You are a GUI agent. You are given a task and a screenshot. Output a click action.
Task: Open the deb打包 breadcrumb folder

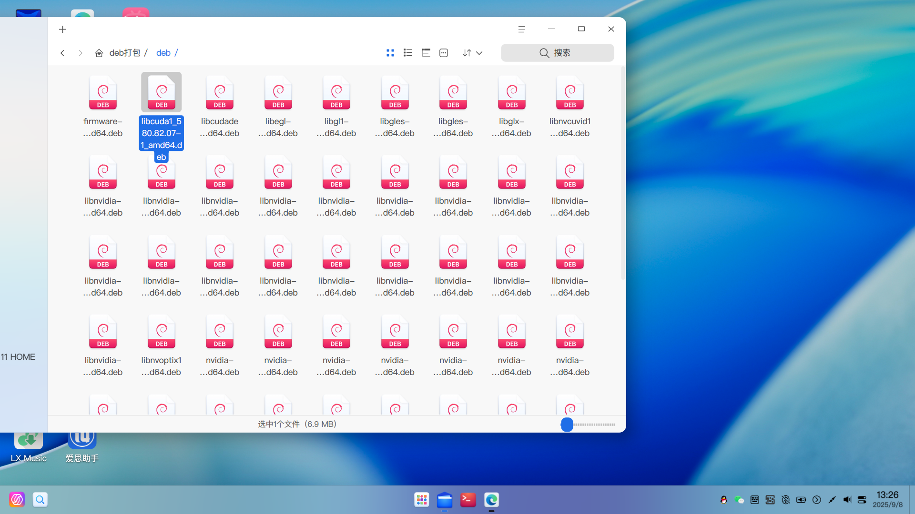[x=125, y=53]
